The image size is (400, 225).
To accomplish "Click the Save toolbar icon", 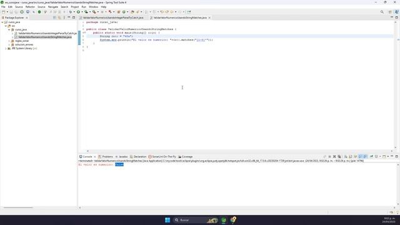I will click(x=11, y=12).
